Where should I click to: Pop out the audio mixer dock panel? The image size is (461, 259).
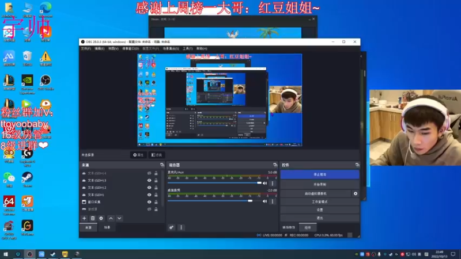point(275,165)
